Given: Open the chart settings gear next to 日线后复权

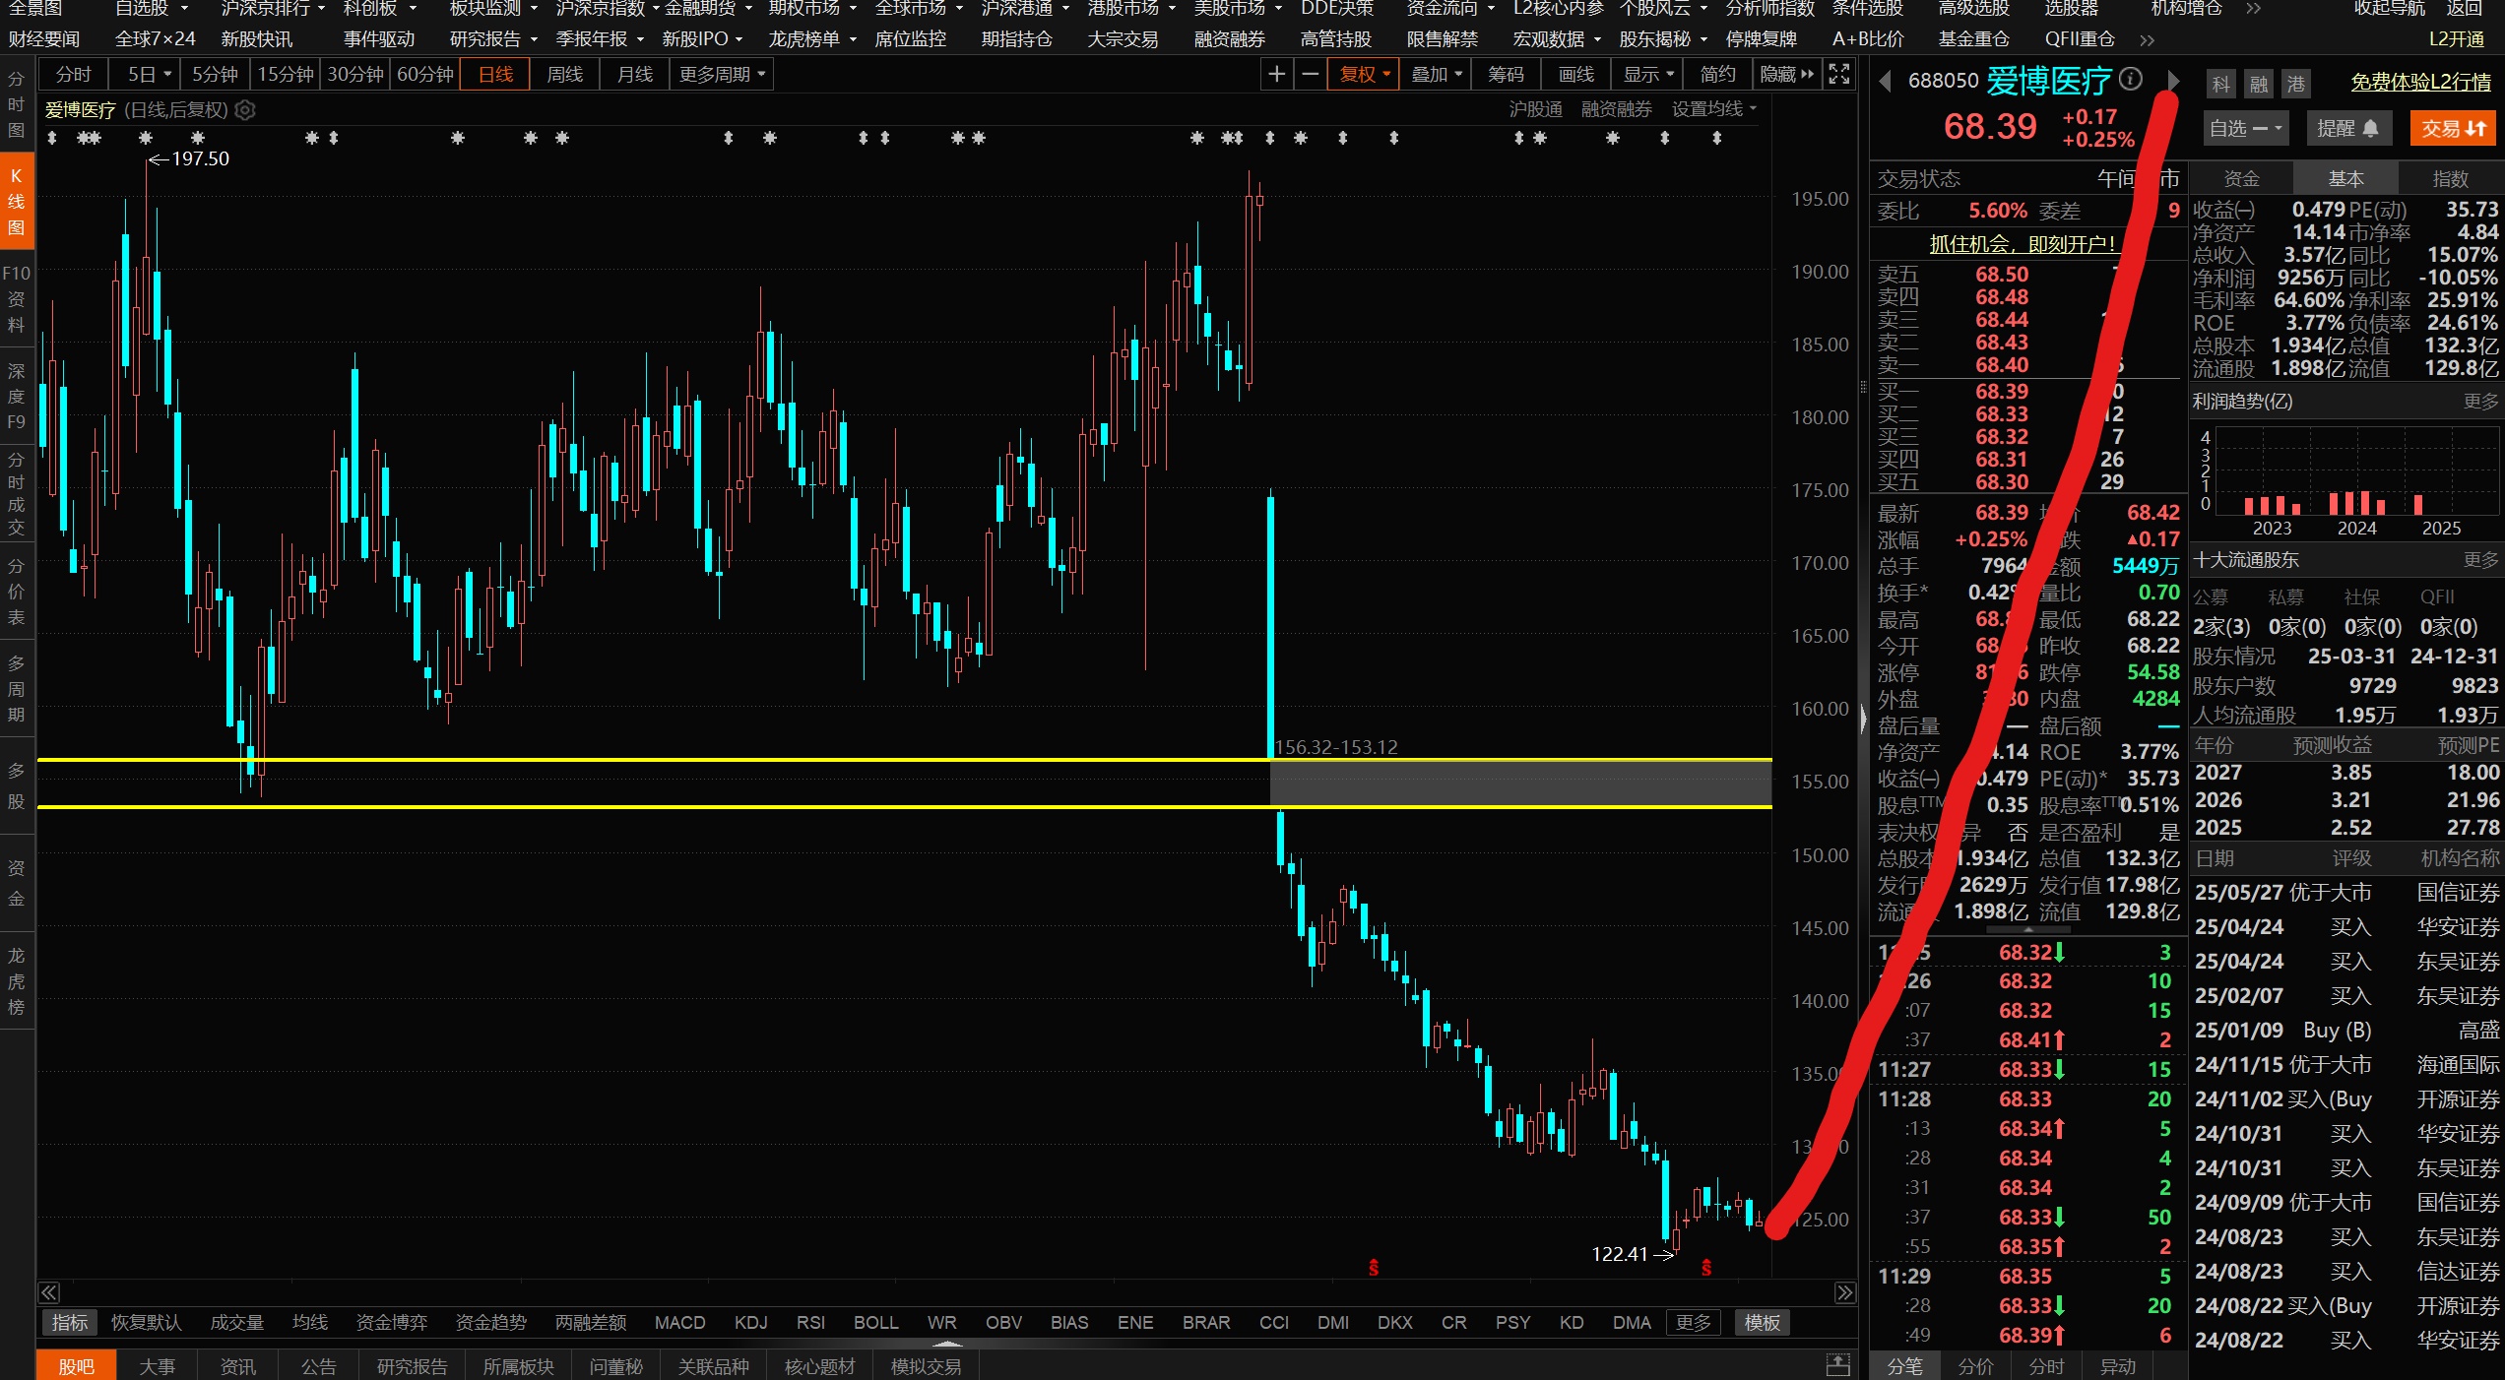Looking at the screenshot, I should tap(245, 110).
